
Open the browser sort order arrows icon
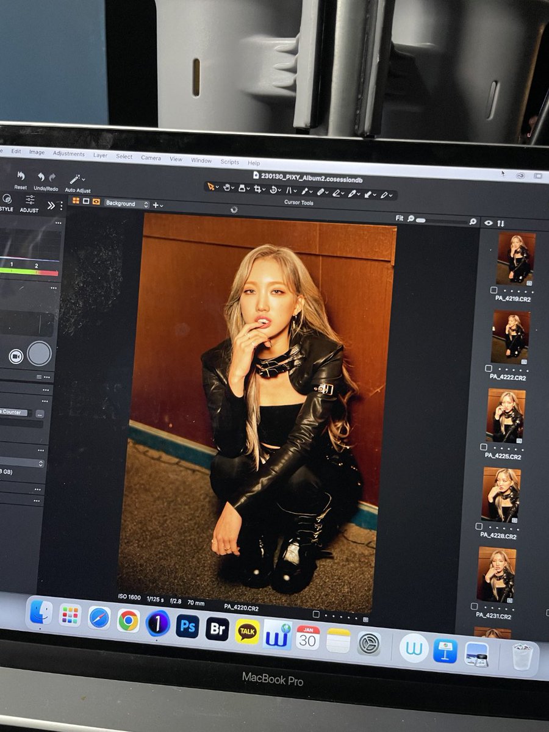[501, 223]
